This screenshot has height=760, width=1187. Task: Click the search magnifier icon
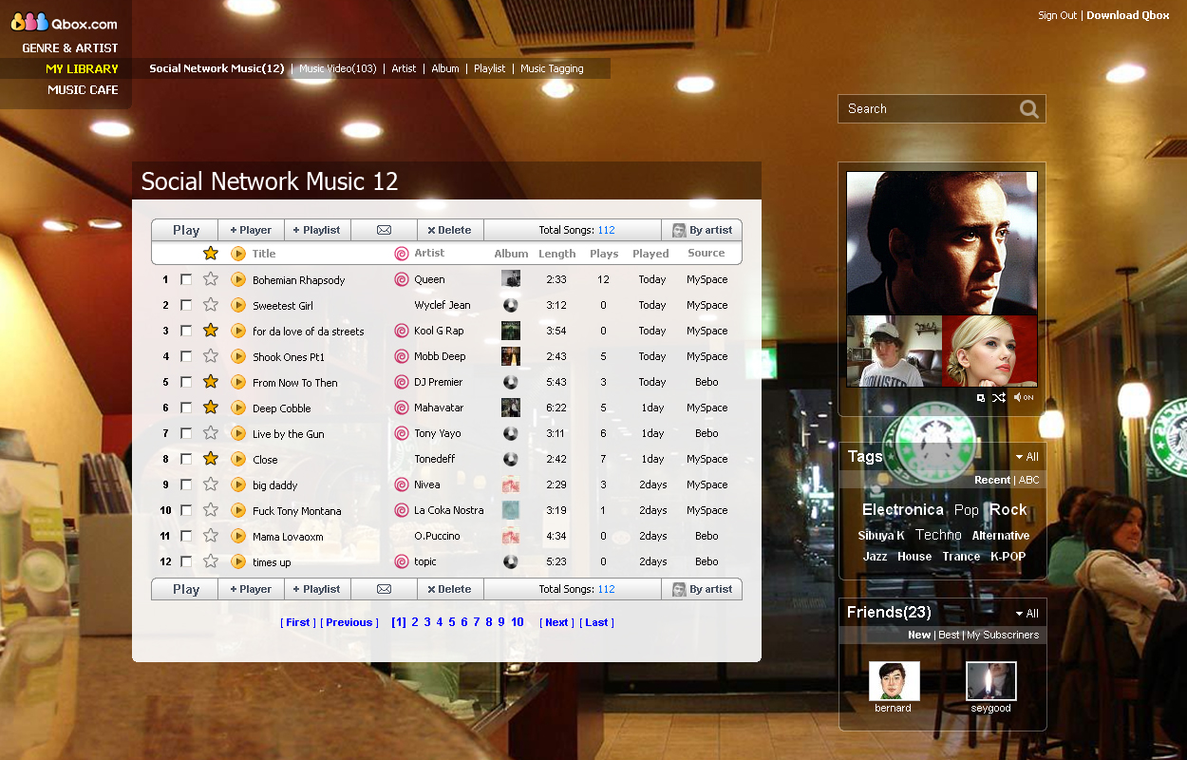click(1028, 109)
